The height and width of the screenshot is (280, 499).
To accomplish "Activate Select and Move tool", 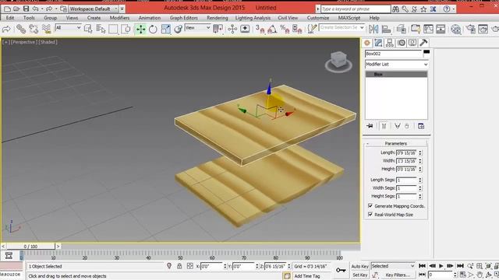I will [x=140, y=29].
